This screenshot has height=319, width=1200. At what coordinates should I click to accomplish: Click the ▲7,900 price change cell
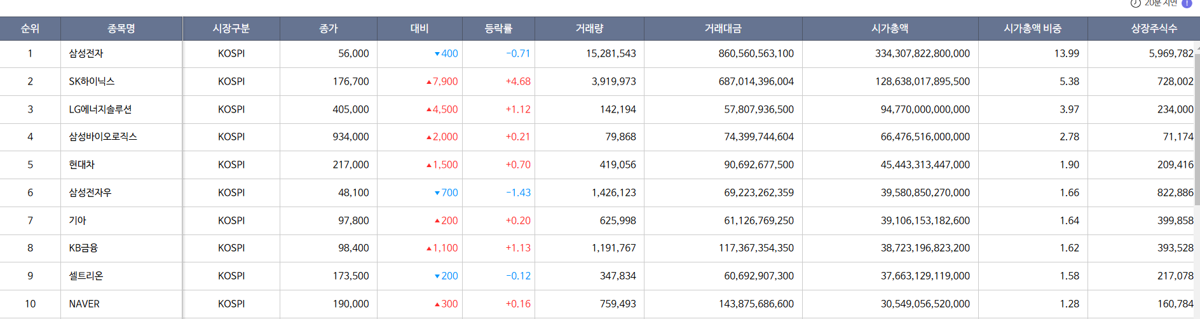click(x=442, y=81)
